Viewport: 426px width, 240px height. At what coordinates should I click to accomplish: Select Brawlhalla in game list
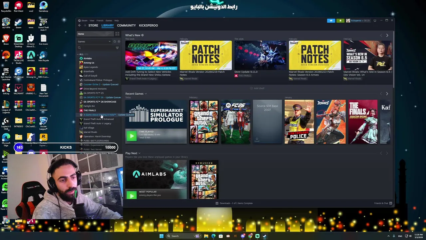tap(89, 71)
